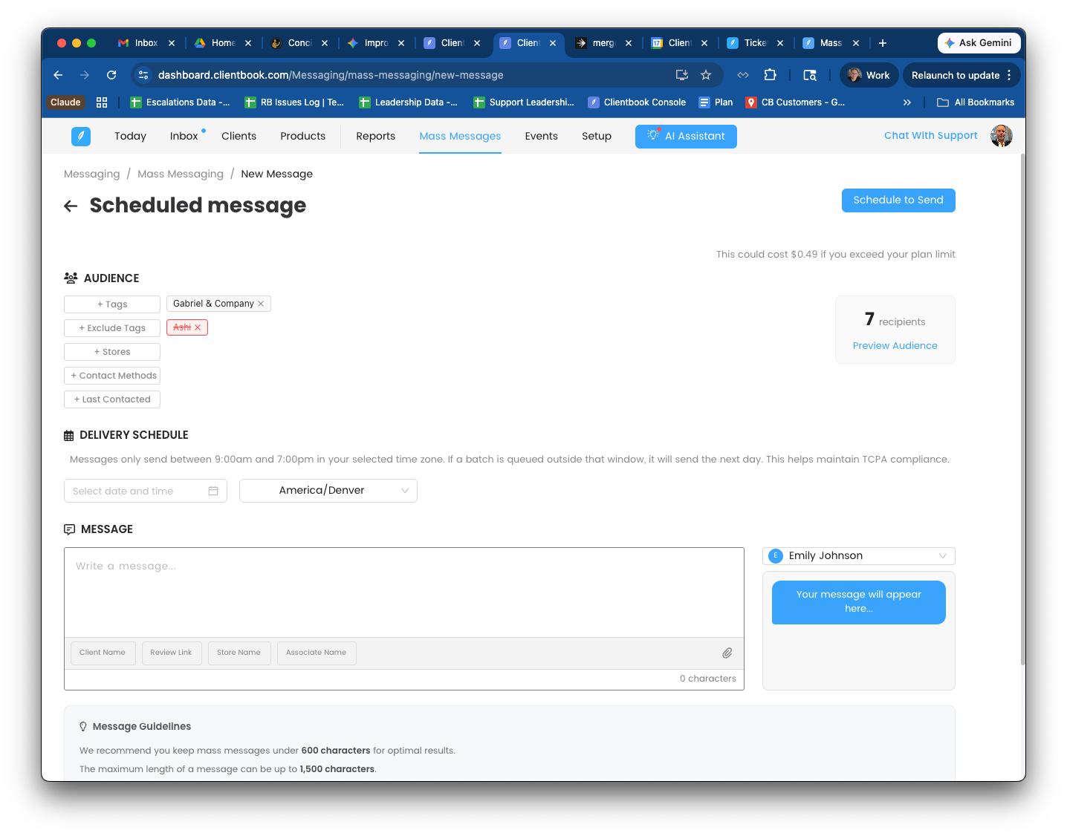Click + Exclude Tags button
The image size is (1067, 836).
coord(112,328)
